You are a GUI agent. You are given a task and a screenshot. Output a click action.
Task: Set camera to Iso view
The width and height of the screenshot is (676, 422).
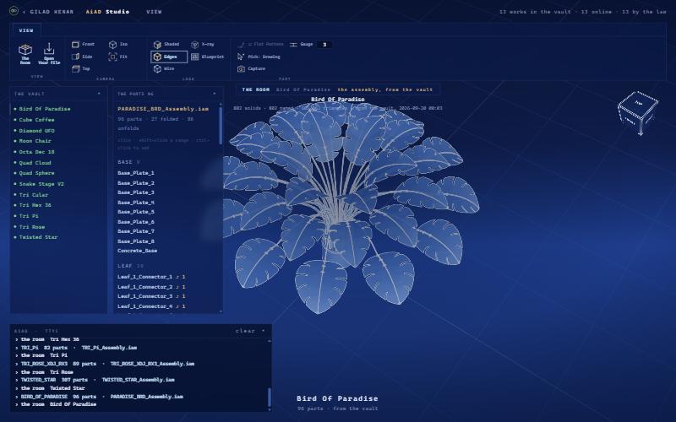click(118, 45)
